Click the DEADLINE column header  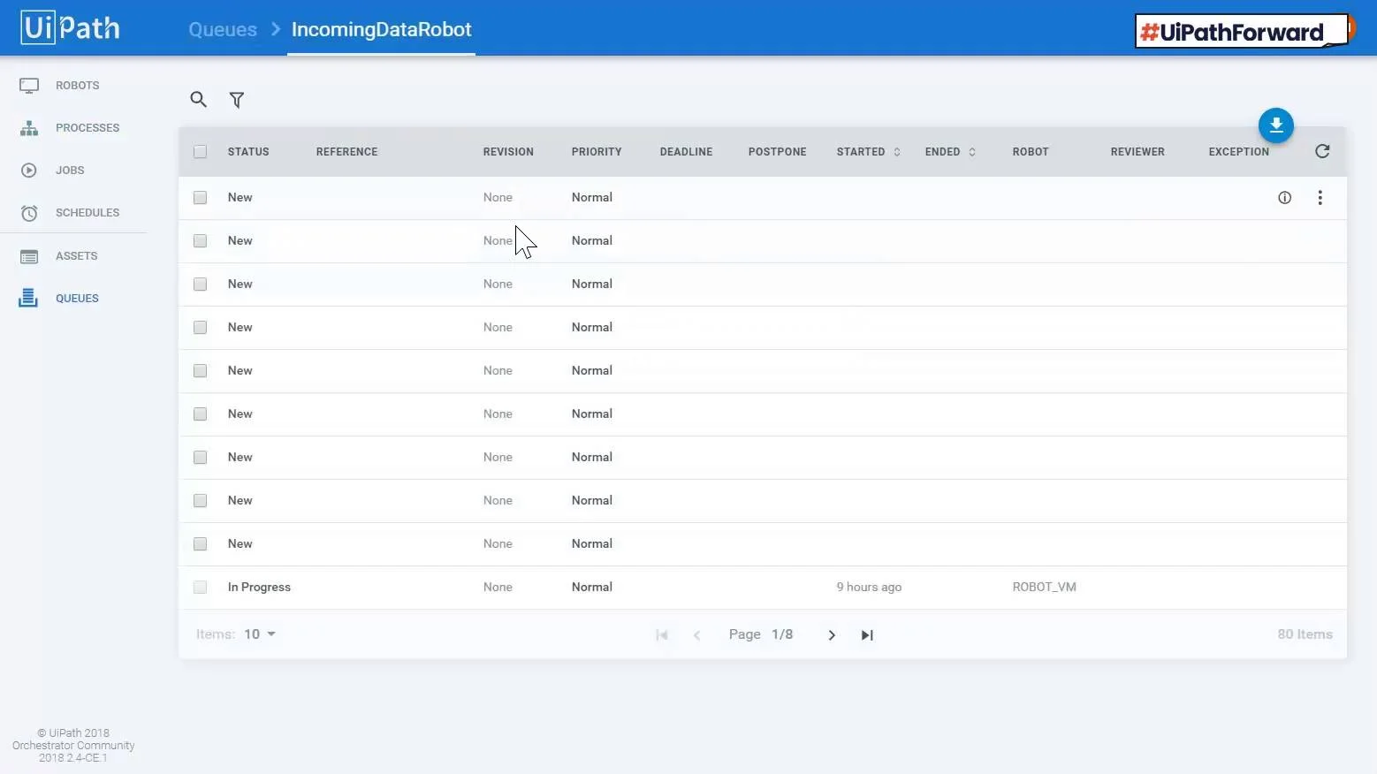686,152
